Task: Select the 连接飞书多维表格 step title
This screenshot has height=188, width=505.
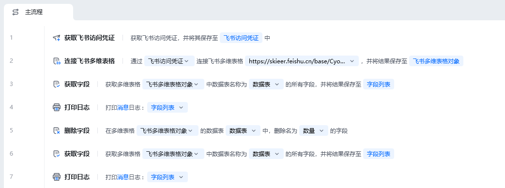Action: [90, 61]
